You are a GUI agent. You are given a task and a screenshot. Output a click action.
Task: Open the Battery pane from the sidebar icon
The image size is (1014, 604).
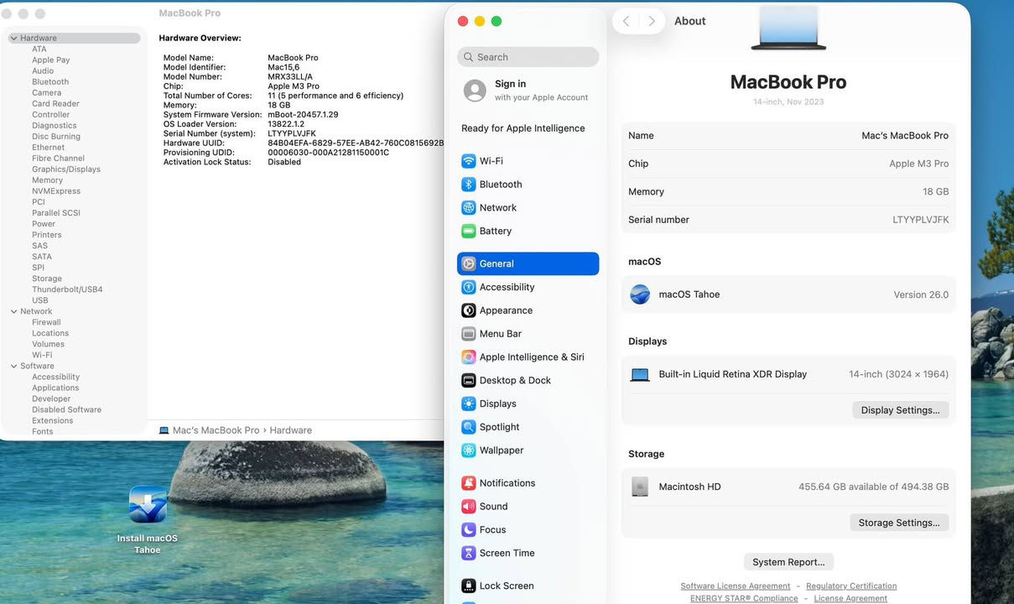pos(469,232)
